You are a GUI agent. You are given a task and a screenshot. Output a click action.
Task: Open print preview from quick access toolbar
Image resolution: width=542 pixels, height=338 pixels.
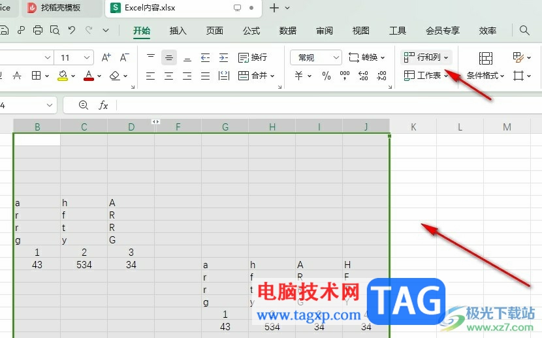pos(55,31)
